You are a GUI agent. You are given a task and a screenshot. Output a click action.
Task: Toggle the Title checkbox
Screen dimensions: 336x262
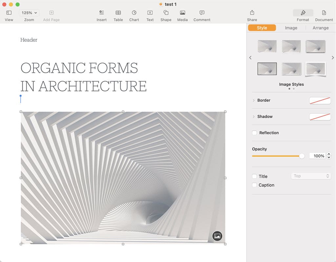tap(254, 176)
